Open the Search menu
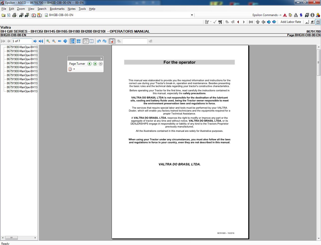The height and width of the screenshot is (245, 321). 42,9
